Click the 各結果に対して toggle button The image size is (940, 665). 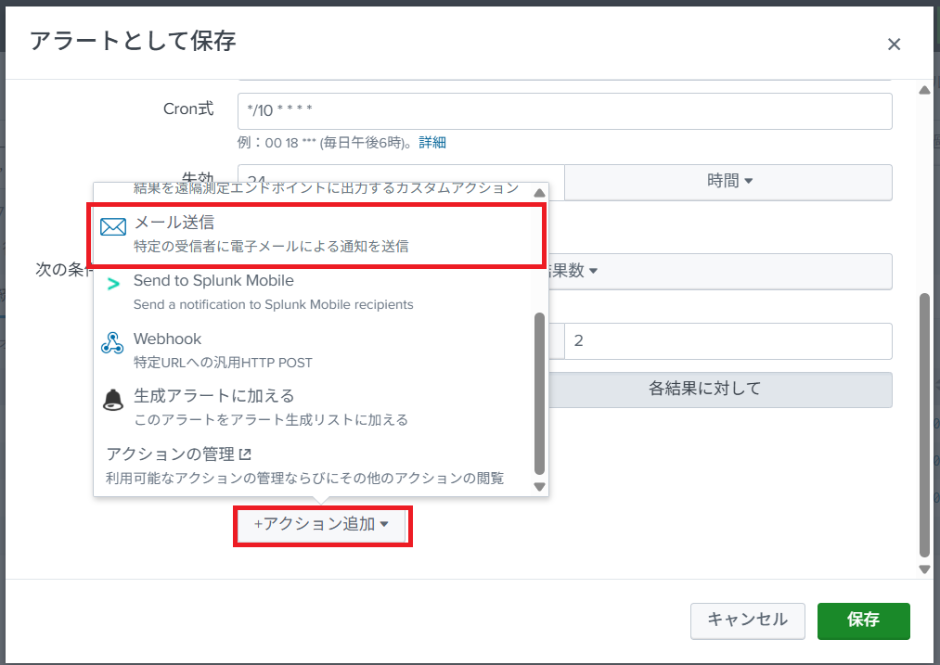(704, 390)
